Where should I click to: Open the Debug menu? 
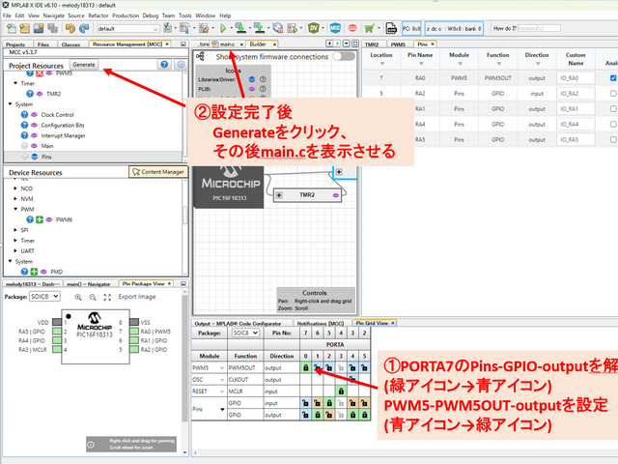point(151,15)
